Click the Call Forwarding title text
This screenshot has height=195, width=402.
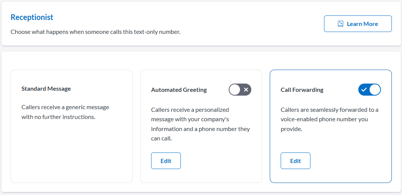302,90
